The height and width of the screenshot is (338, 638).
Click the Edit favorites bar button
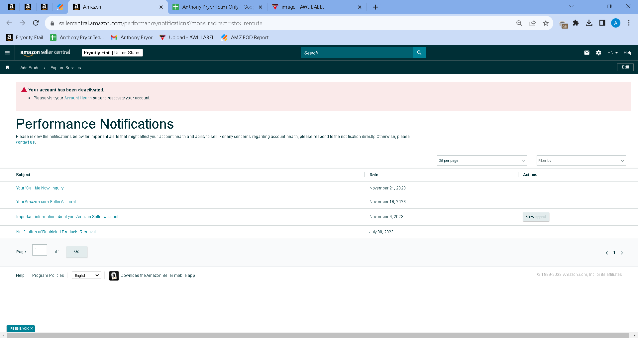(625, 67)
